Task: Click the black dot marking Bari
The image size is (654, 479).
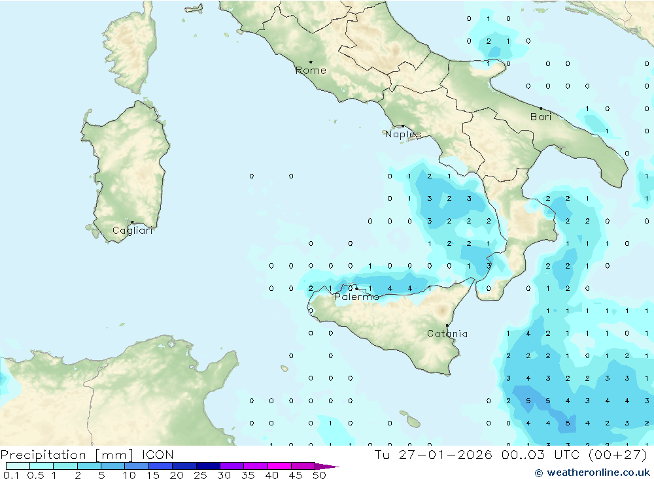Action: pyautogui.click(x=541, y=108)
